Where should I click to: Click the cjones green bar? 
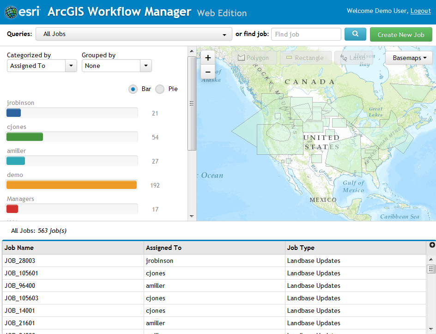pos(25,137)
